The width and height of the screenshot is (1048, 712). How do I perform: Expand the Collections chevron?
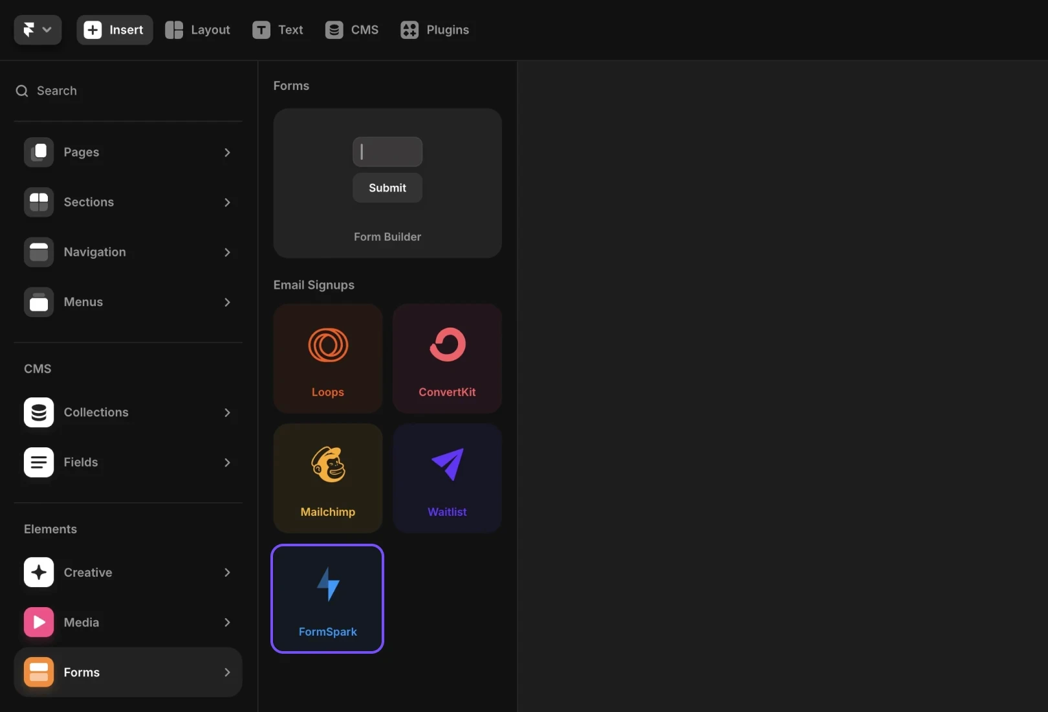pyautogui.click(x=227, y=412)
